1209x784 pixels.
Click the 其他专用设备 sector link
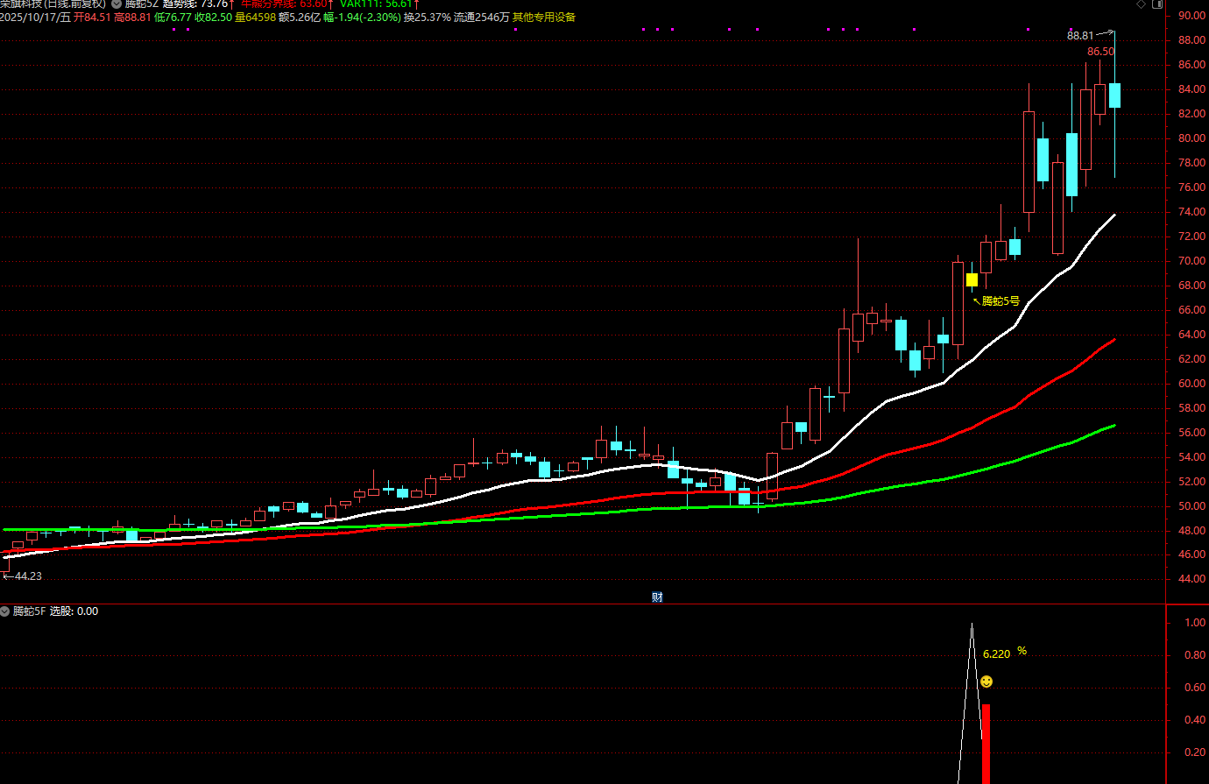point(544,18)
